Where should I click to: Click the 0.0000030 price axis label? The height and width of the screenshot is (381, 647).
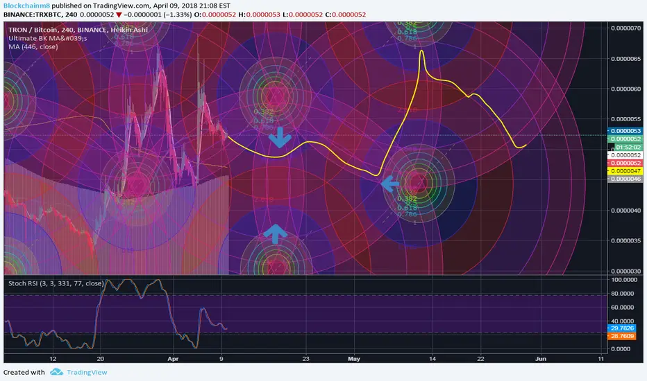[x=626, y=271]
